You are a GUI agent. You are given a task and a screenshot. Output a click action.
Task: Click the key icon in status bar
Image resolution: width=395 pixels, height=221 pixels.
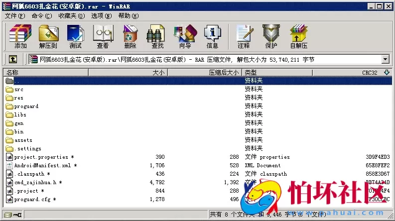click(17, 215)
